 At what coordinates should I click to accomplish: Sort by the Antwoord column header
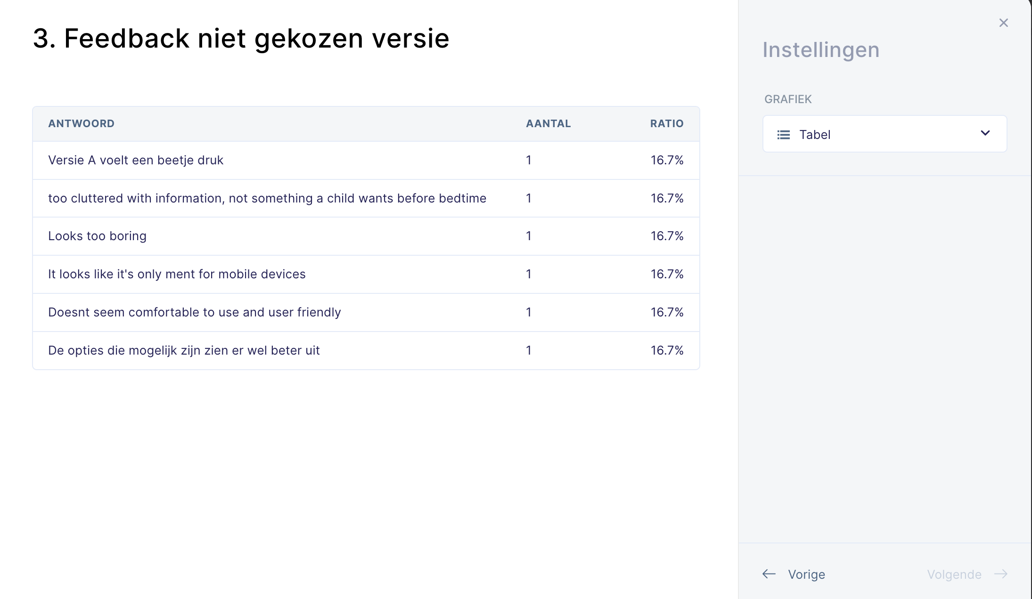point(81,124)
